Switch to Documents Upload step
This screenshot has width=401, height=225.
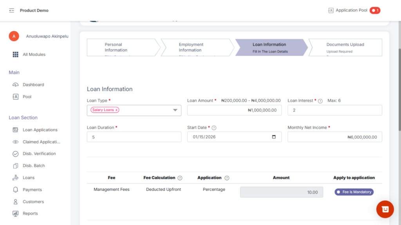(x=345, y=47)
